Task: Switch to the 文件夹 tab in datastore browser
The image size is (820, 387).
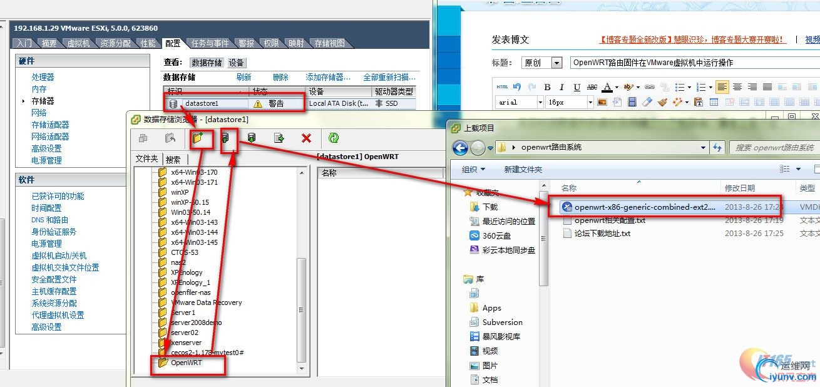Action: click(x=146, y=159)
